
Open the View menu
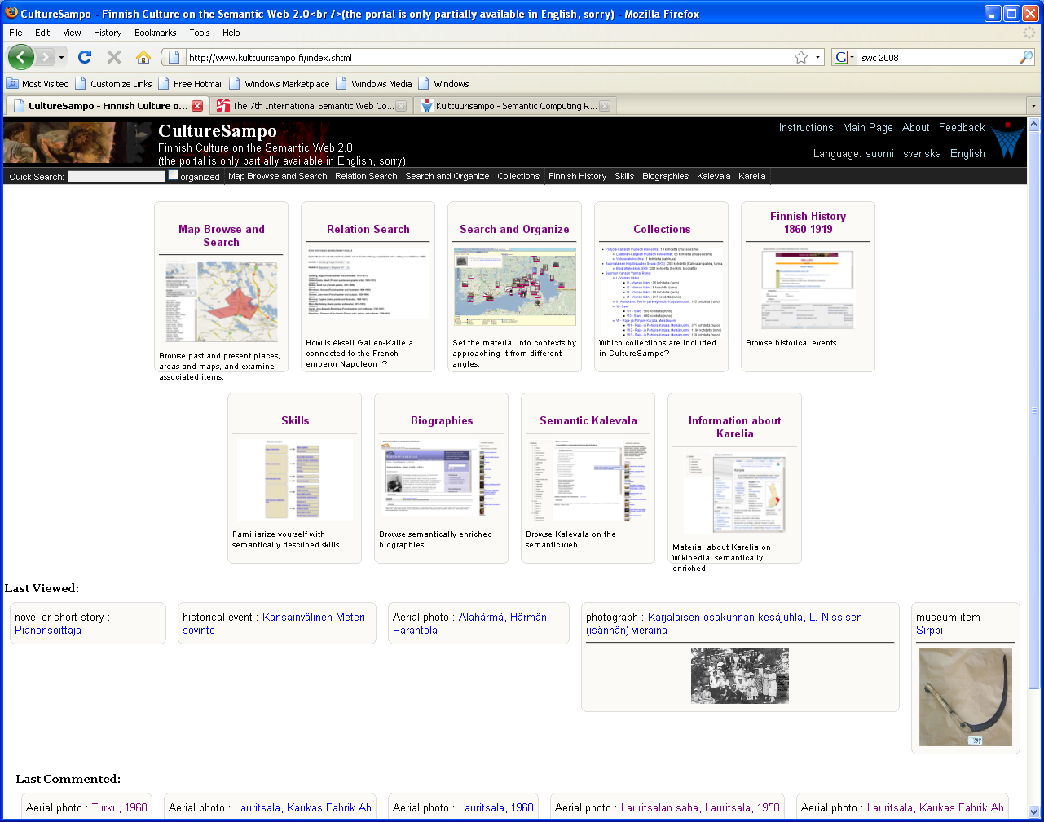72,33
